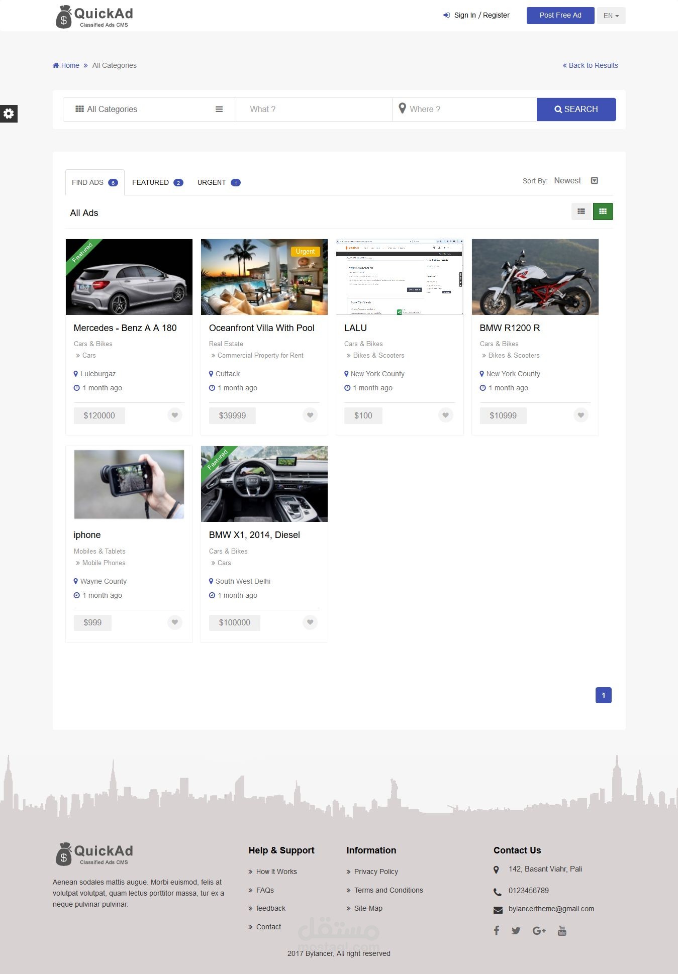Open the footer Google Plus icon
678x974 pixels.
pos(539,931)
